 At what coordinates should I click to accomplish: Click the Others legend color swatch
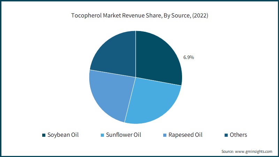pos(226,135)
